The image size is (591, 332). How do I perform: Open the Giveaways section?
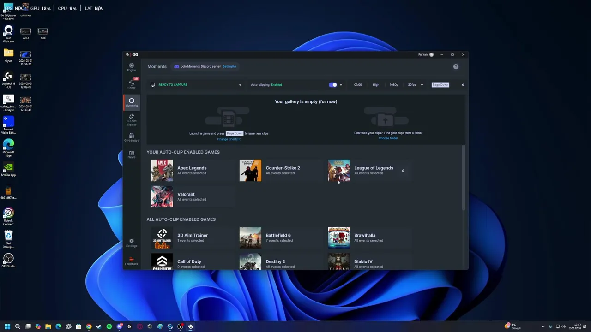click(132, 137)
